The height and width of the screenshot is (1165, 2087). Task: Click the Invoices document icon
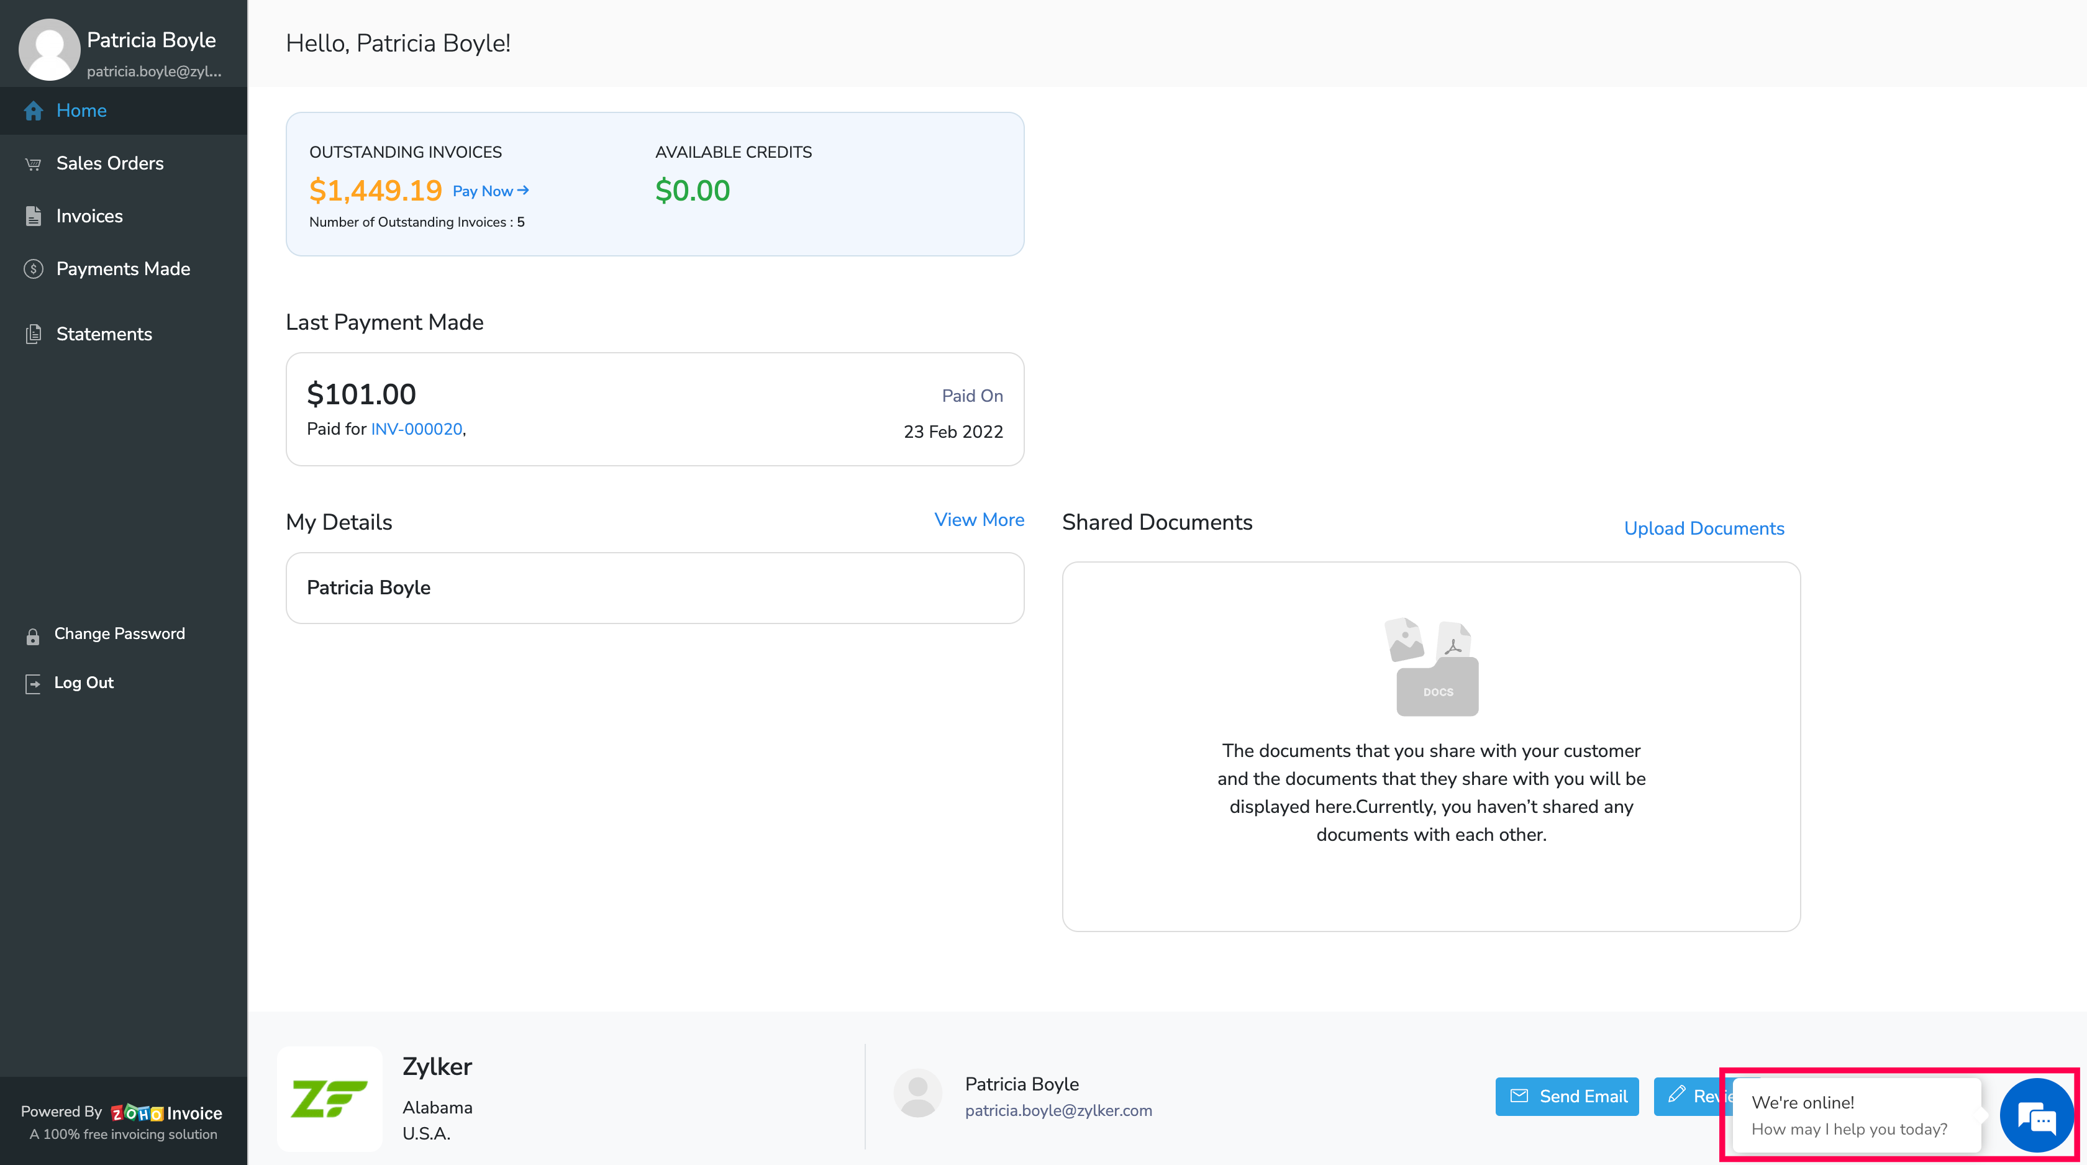pyautogui.click(x=33, y=216)
